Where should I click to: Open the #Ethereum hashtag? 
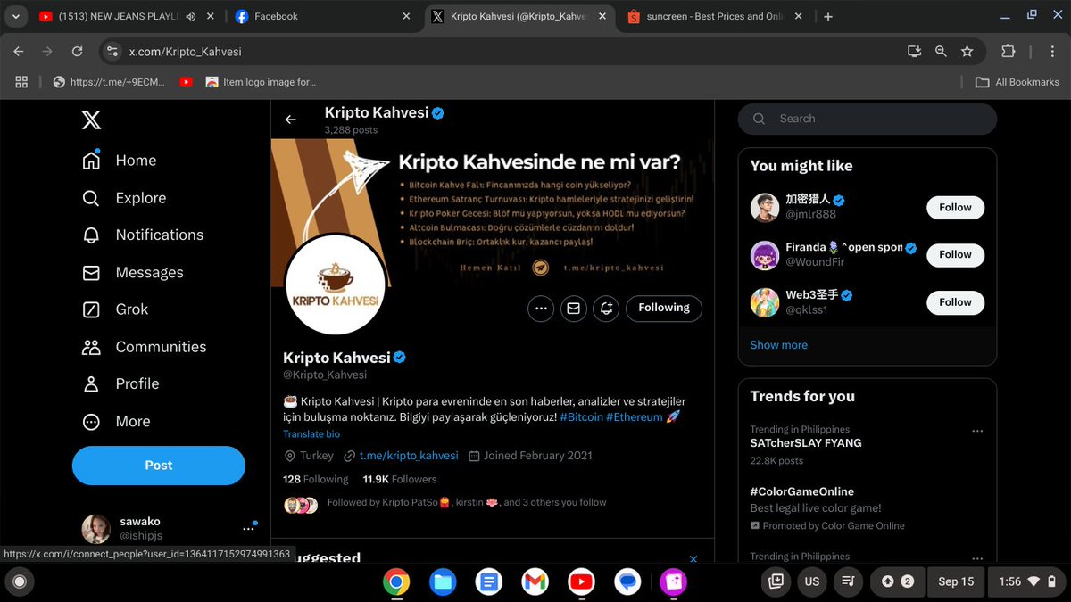[x=635, y=417]
